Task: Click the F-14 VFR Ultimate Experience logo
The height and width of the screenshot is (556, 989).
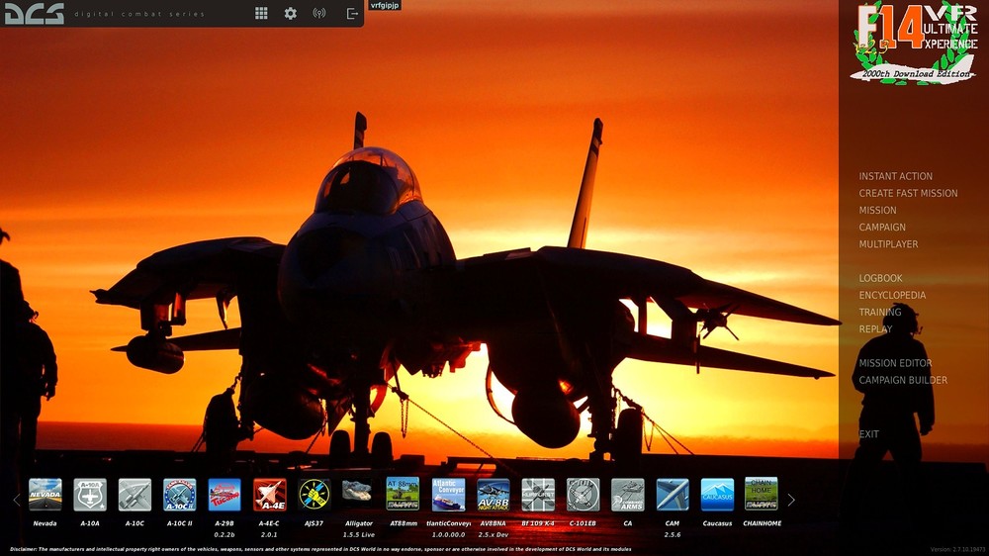Action: 915,43
